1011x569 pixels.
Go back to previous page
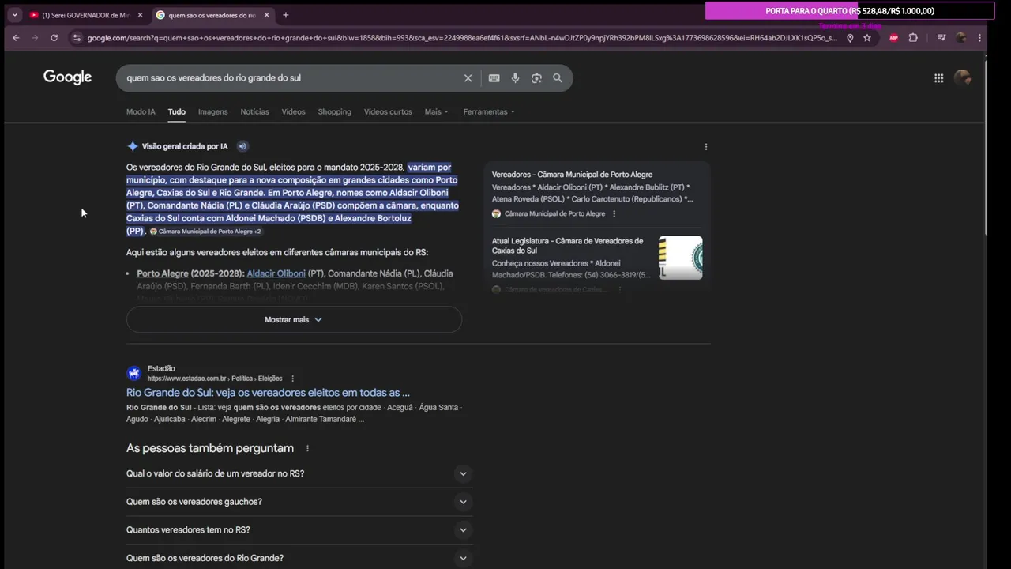[16, 37]
